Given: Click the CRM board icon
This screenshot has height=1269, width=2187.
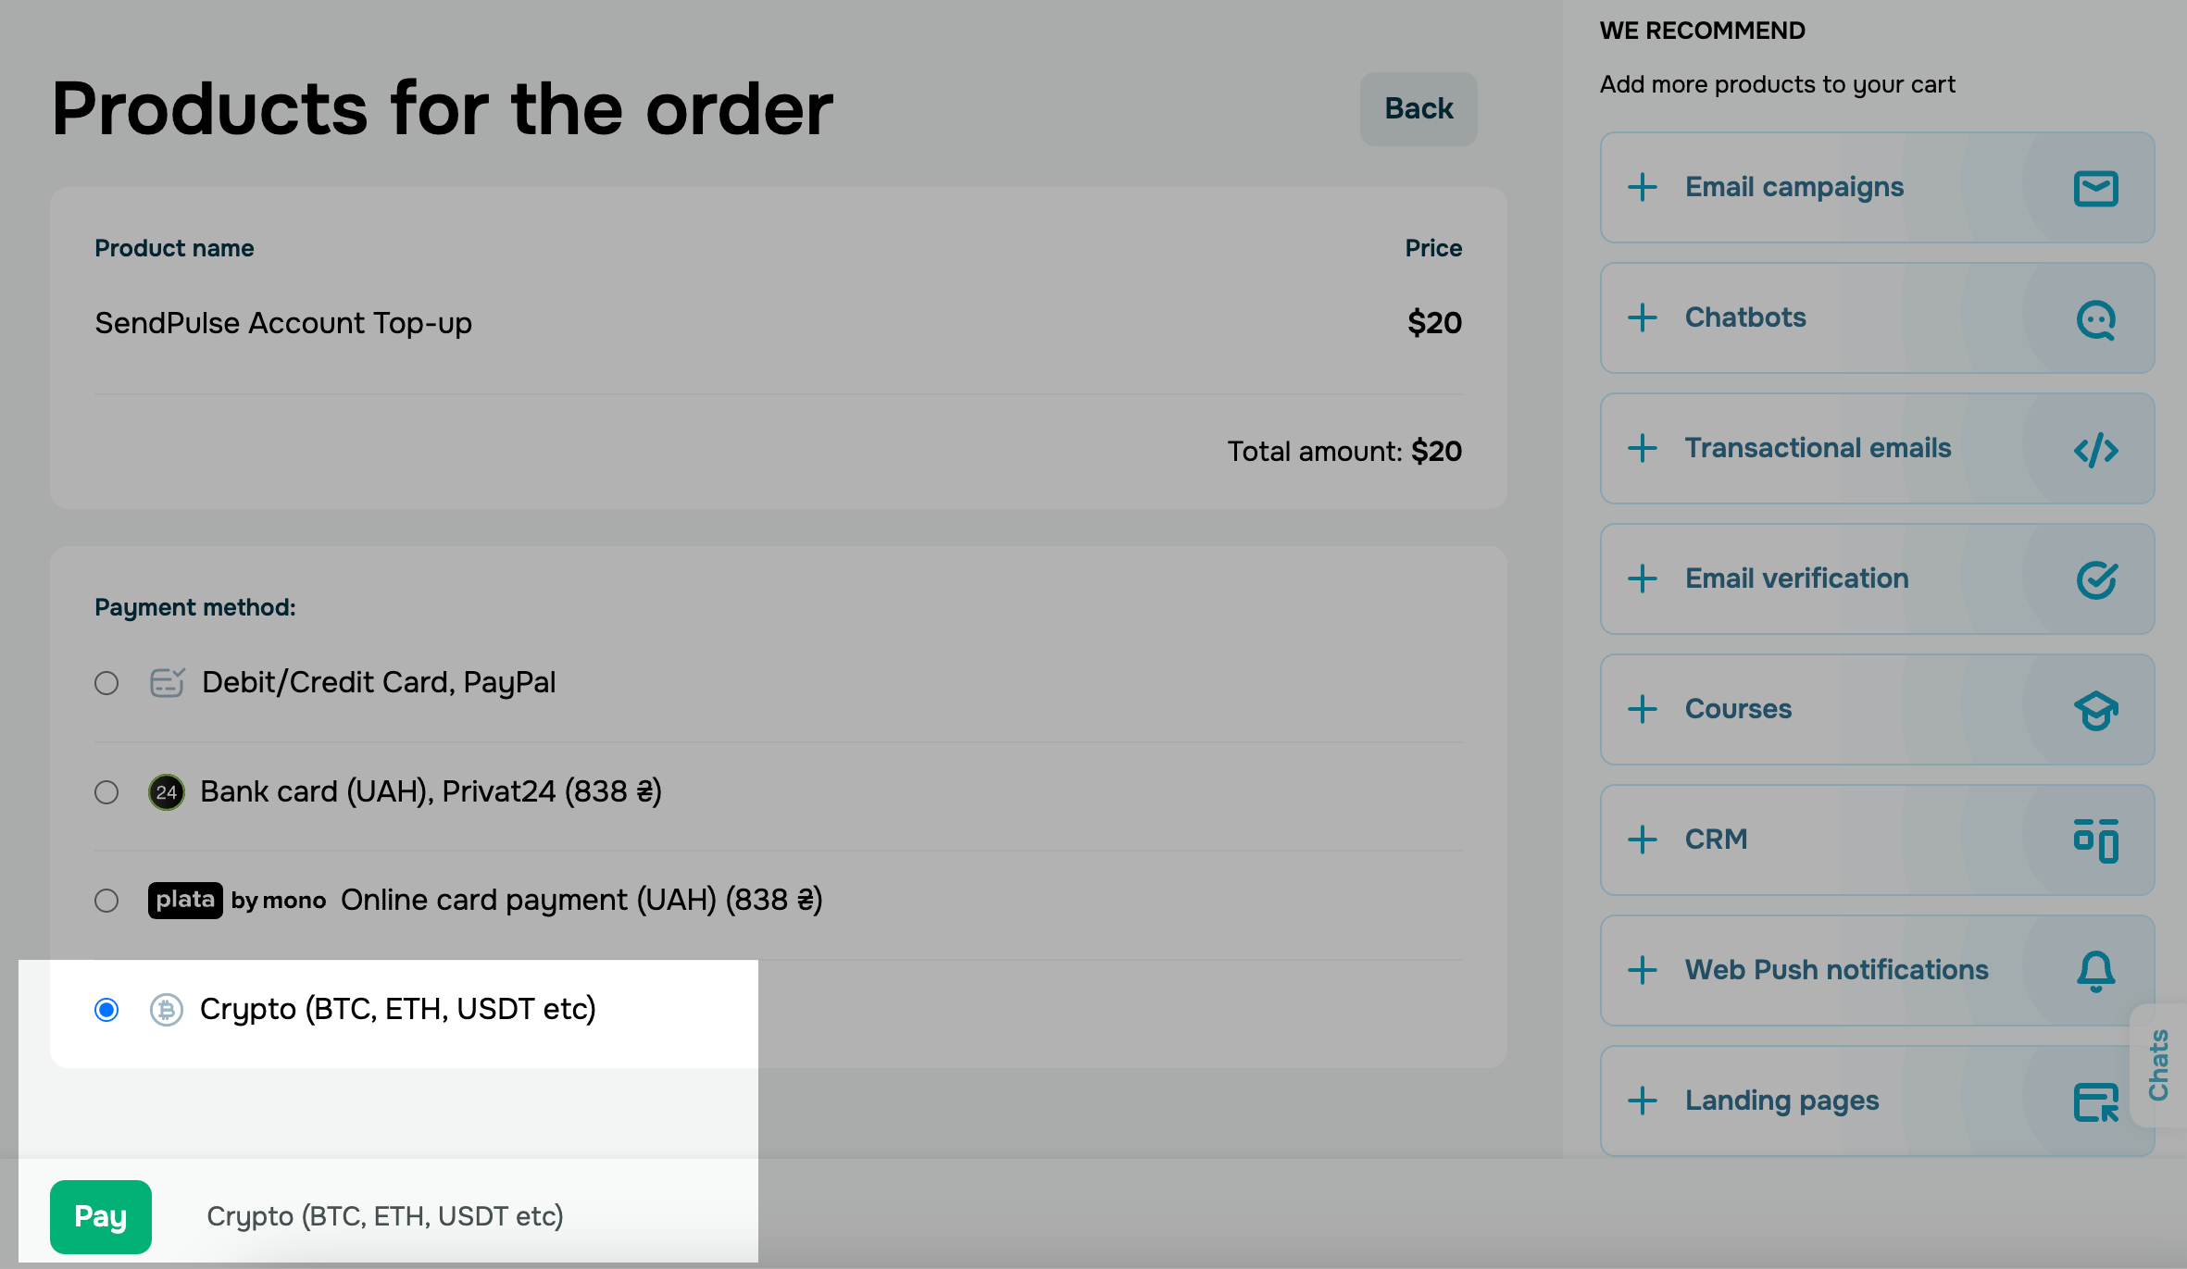Looking at the screenshot, I should 2095,840.
